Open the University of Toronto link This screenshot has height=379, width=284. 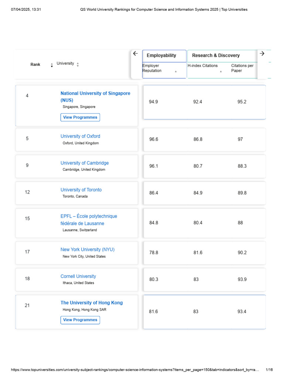pos(81,190)
